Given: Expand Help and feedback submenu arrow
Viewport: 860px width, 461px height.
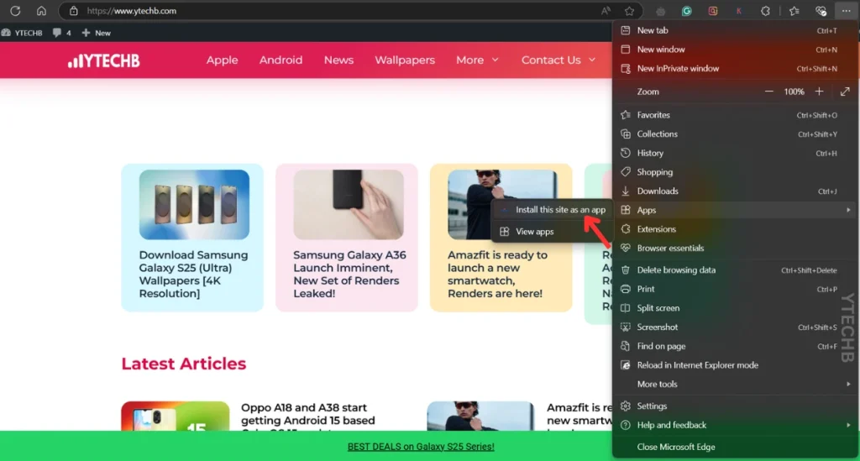Looking at the screenshot, I should pos(848,425).
